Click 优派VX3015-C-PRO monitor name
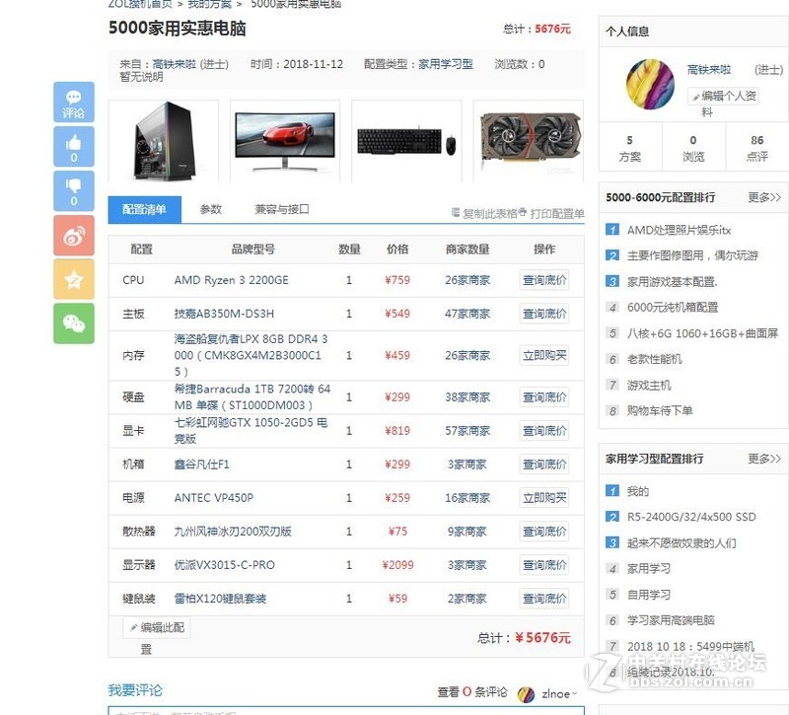789x715 pixels. [x=225, y=565]
